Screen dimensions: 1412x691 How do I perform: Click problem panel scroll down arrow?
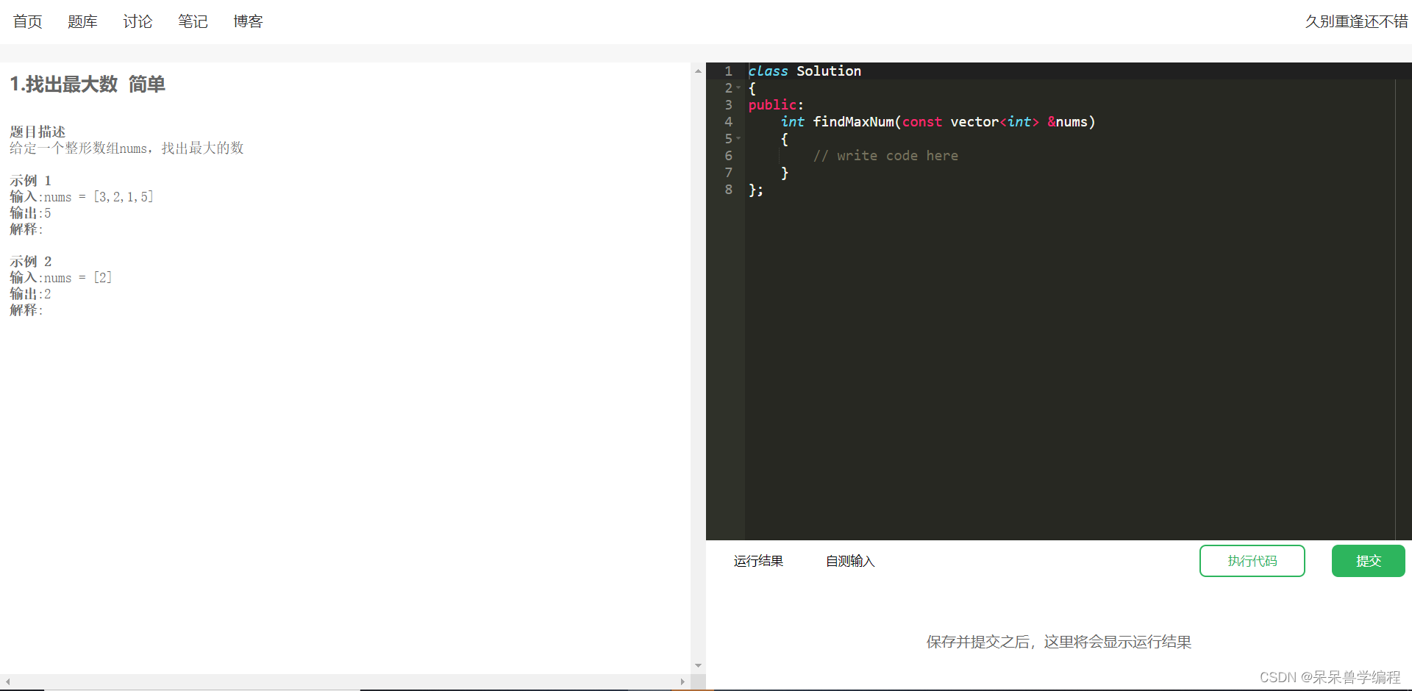click(x=698, y=665)
